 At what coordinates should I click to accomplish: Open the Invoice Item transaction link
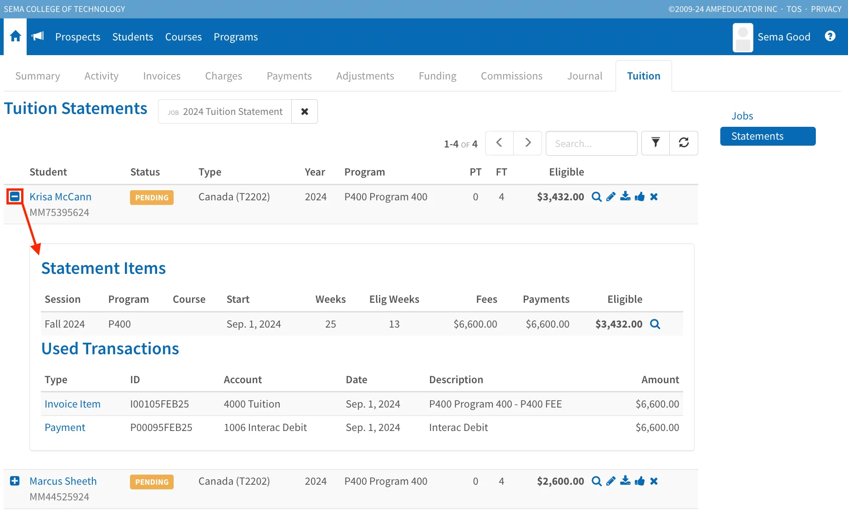pos(73,404)
